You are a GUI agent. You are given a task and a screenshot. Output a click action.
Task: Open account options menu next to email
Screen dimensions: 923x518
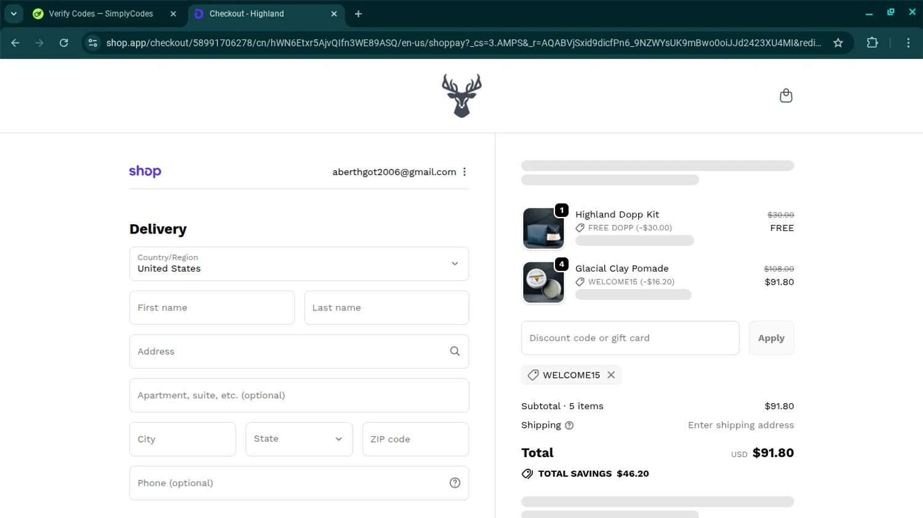click(x=465, y=172)
